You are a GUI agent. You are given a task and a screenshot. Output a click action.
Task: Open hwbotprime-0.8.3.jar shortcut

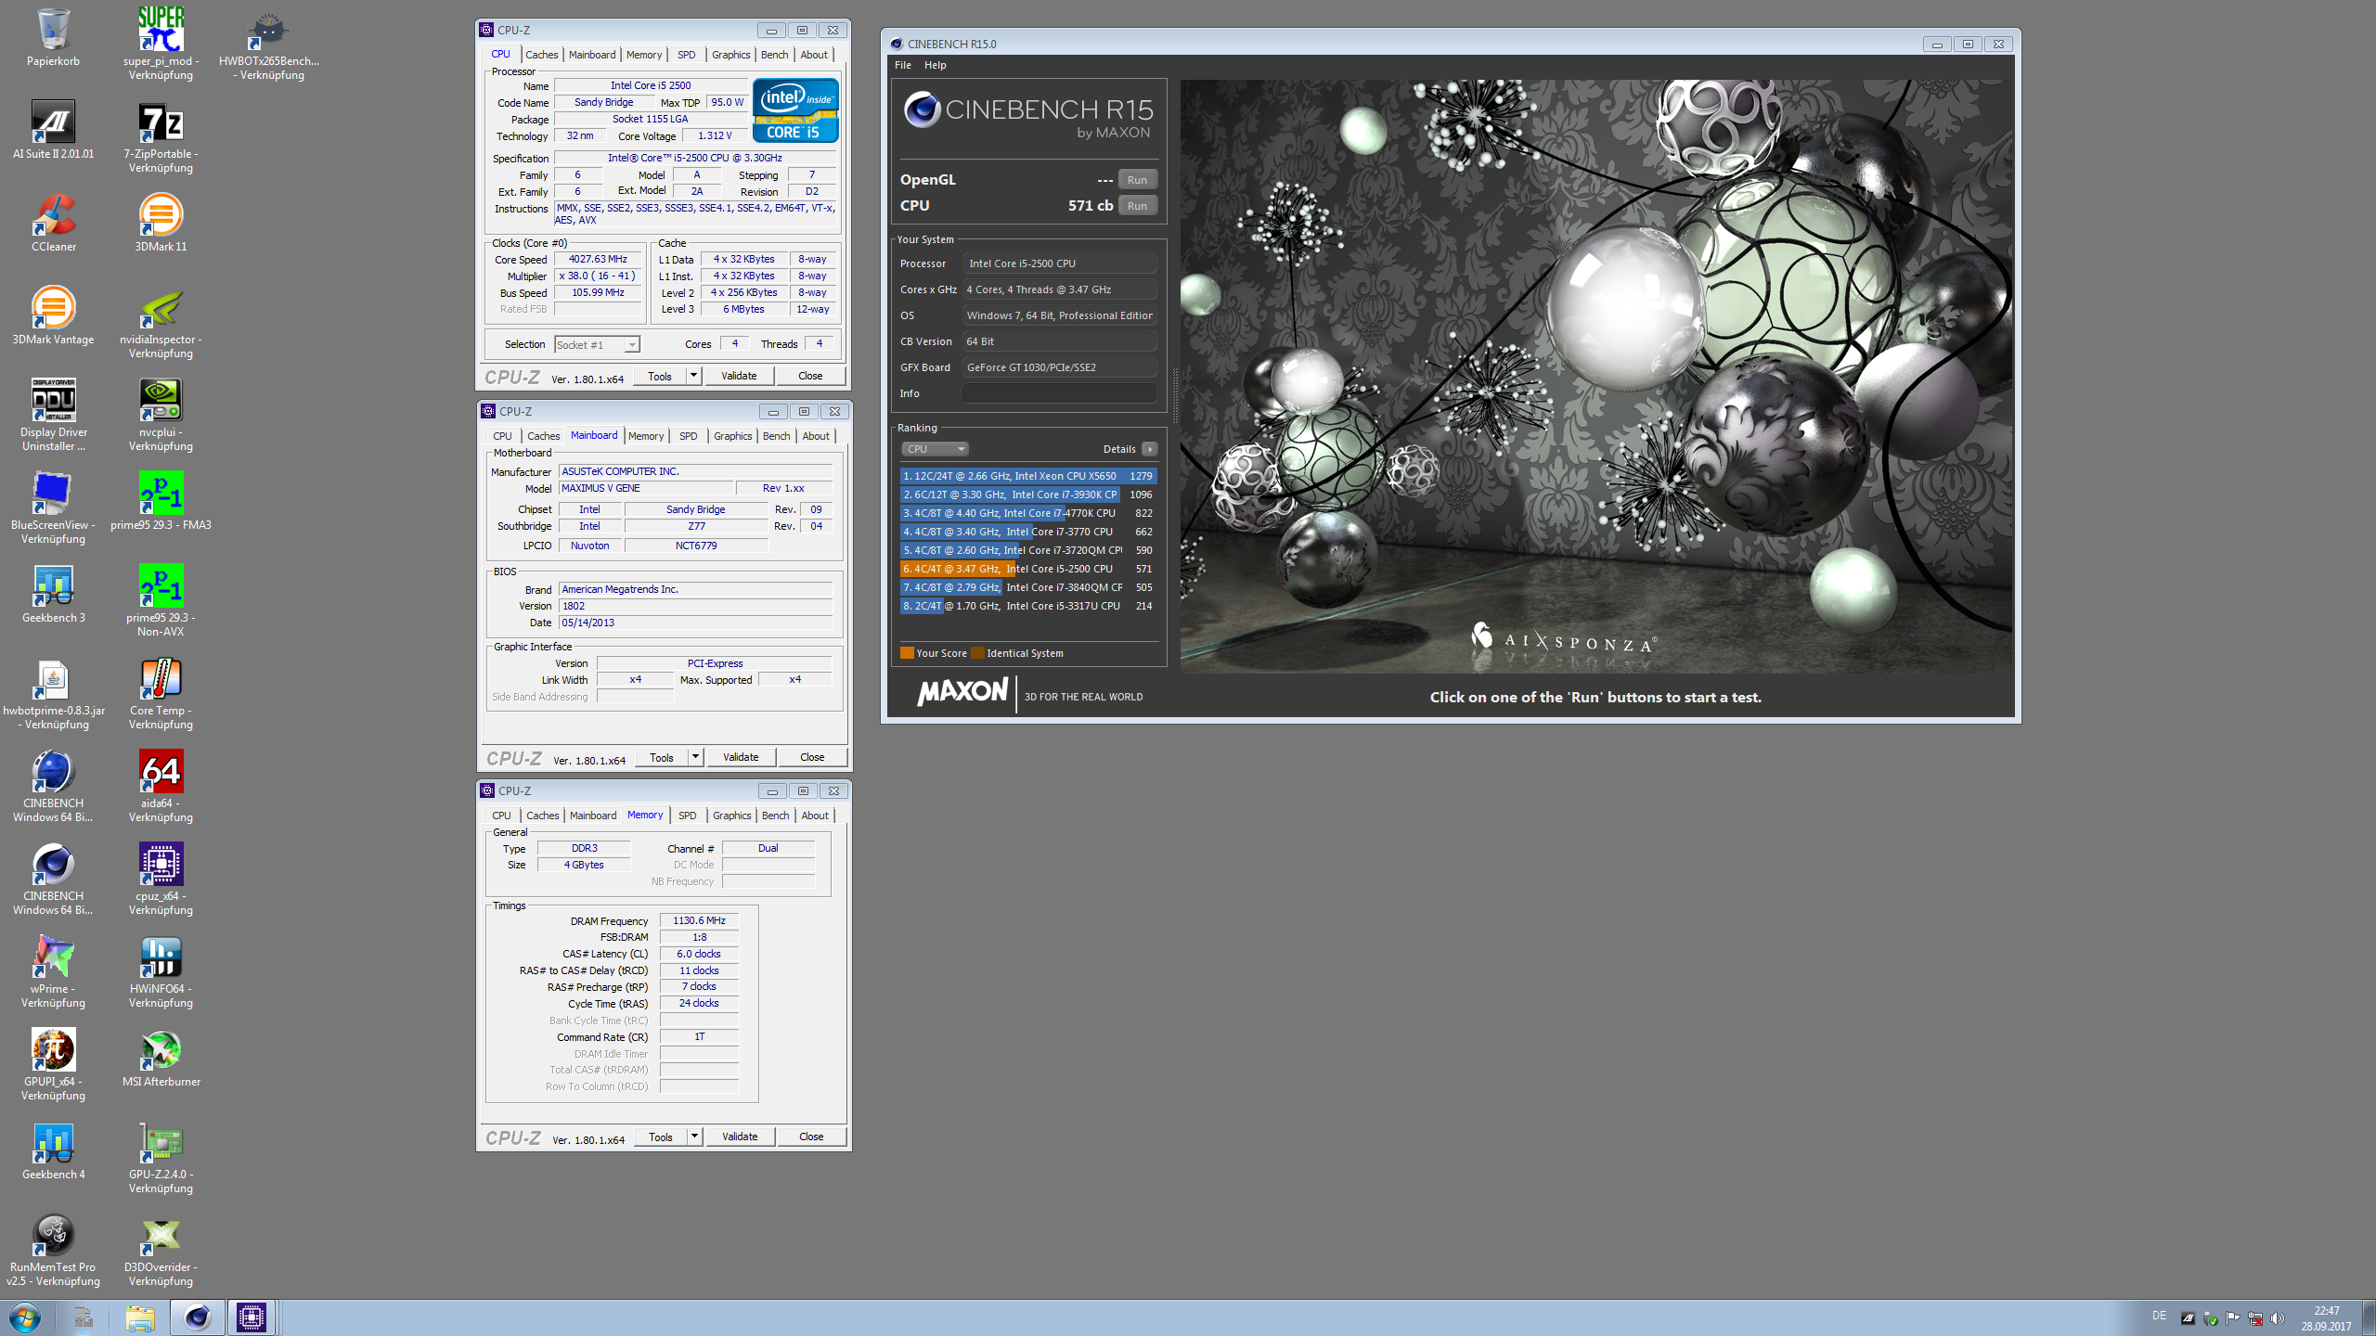(x=53, y=693)
